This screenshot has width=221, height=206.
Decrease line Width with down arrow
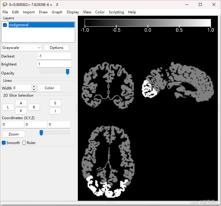[34, 90]
